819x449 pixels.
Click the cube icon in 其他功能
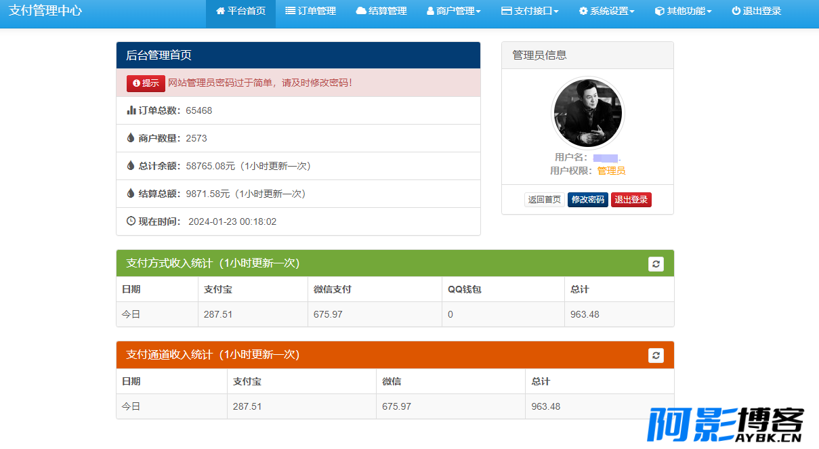click(659, 11)
